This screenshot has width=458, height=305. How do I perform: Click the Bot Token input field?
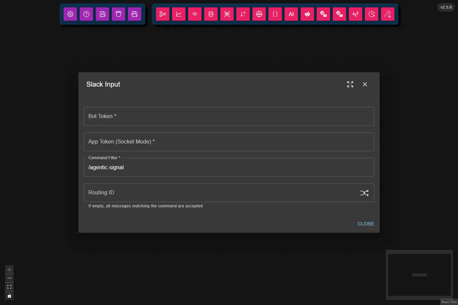pyautogui.click(x=229, y=116)
